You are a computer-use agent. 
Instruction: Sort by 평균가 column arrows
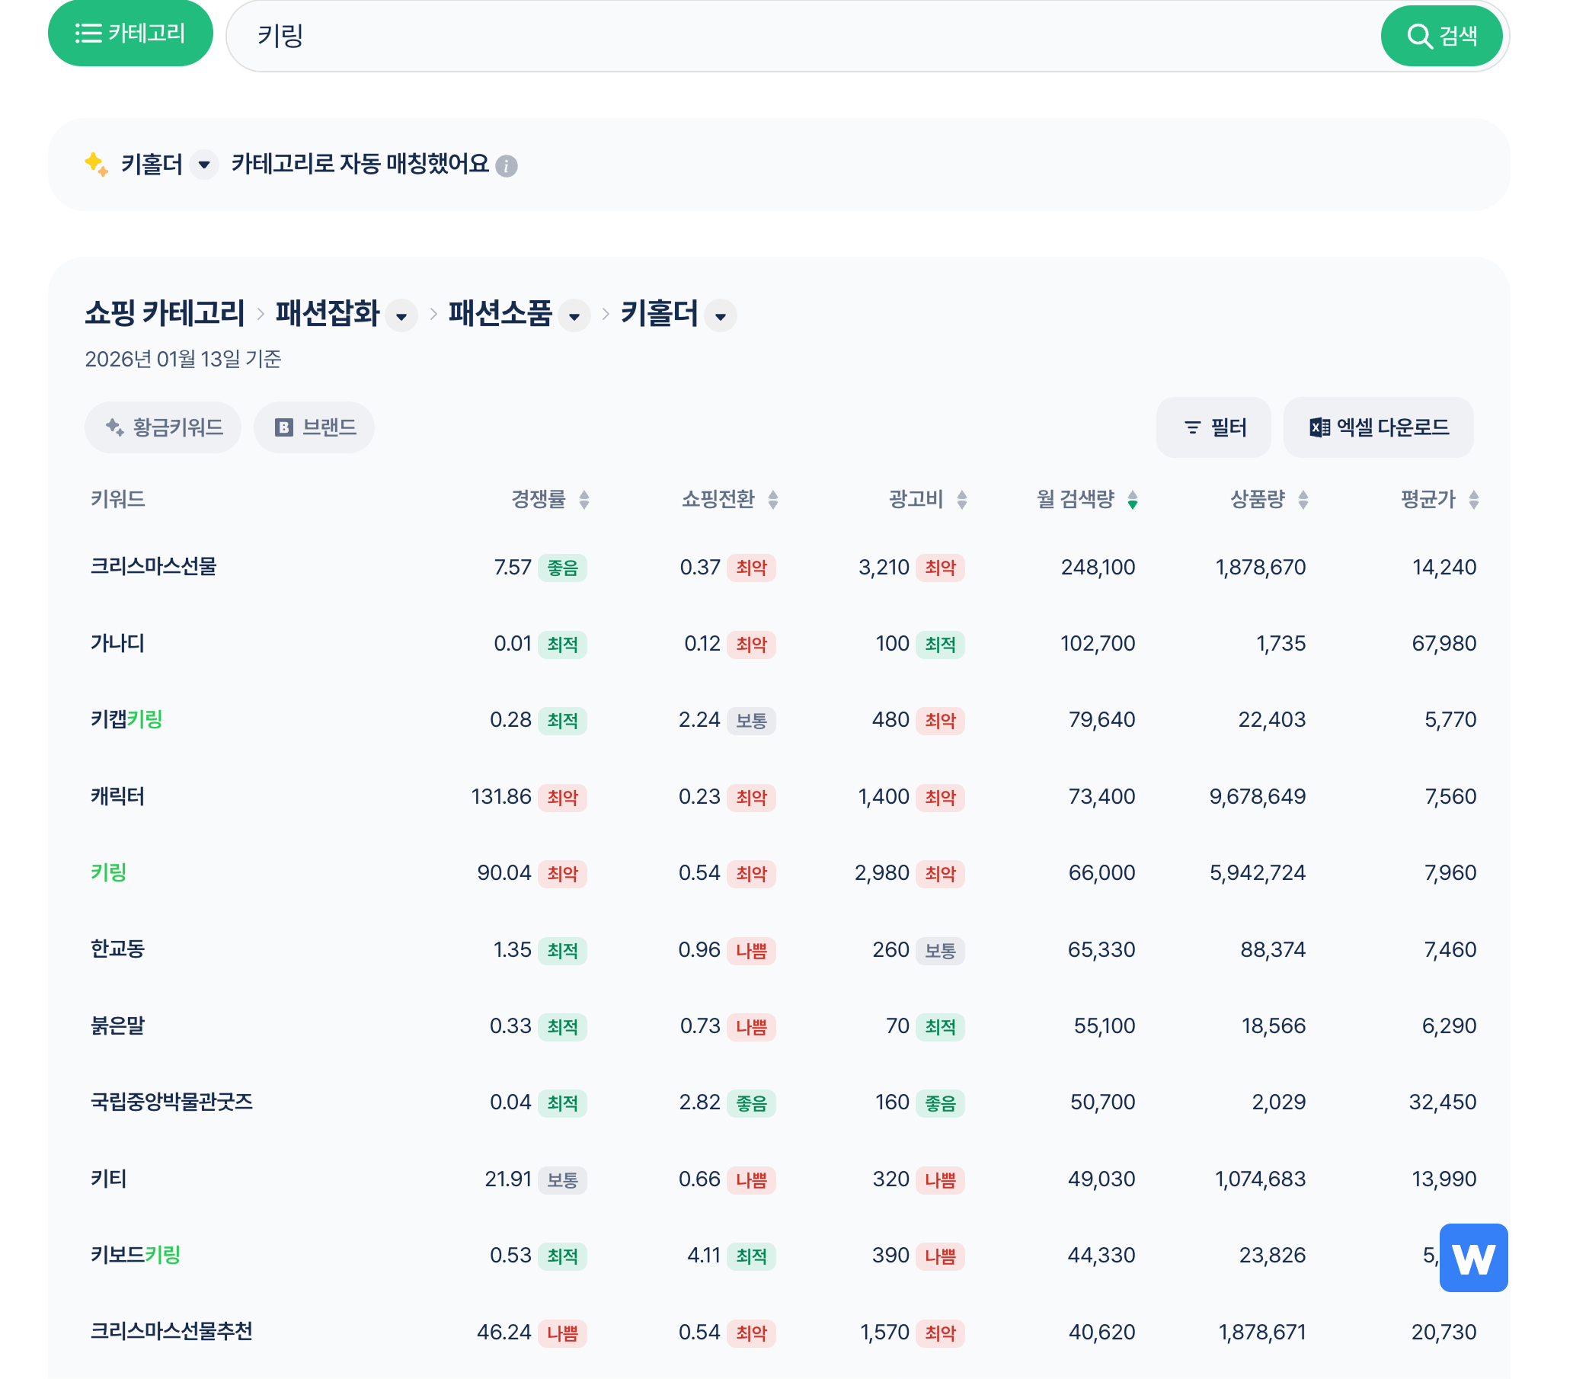pos(1472,501)
